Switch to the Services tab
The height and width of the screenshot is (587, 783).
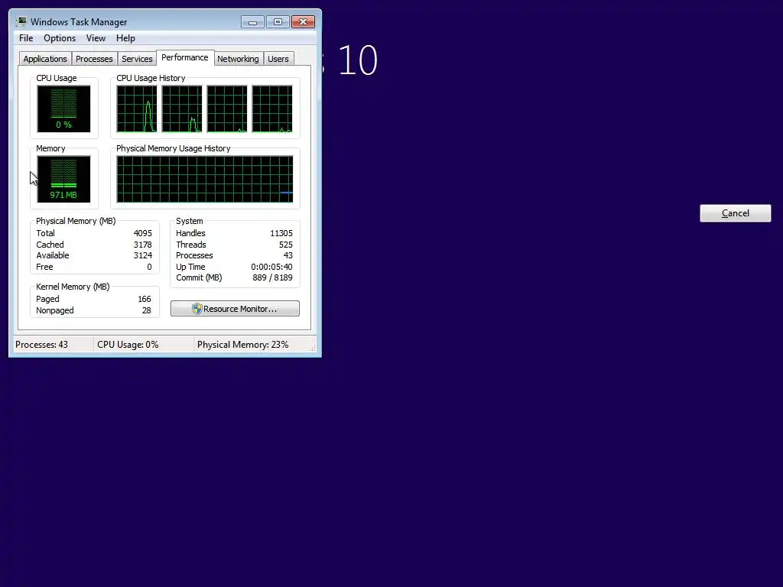(137, 59)
